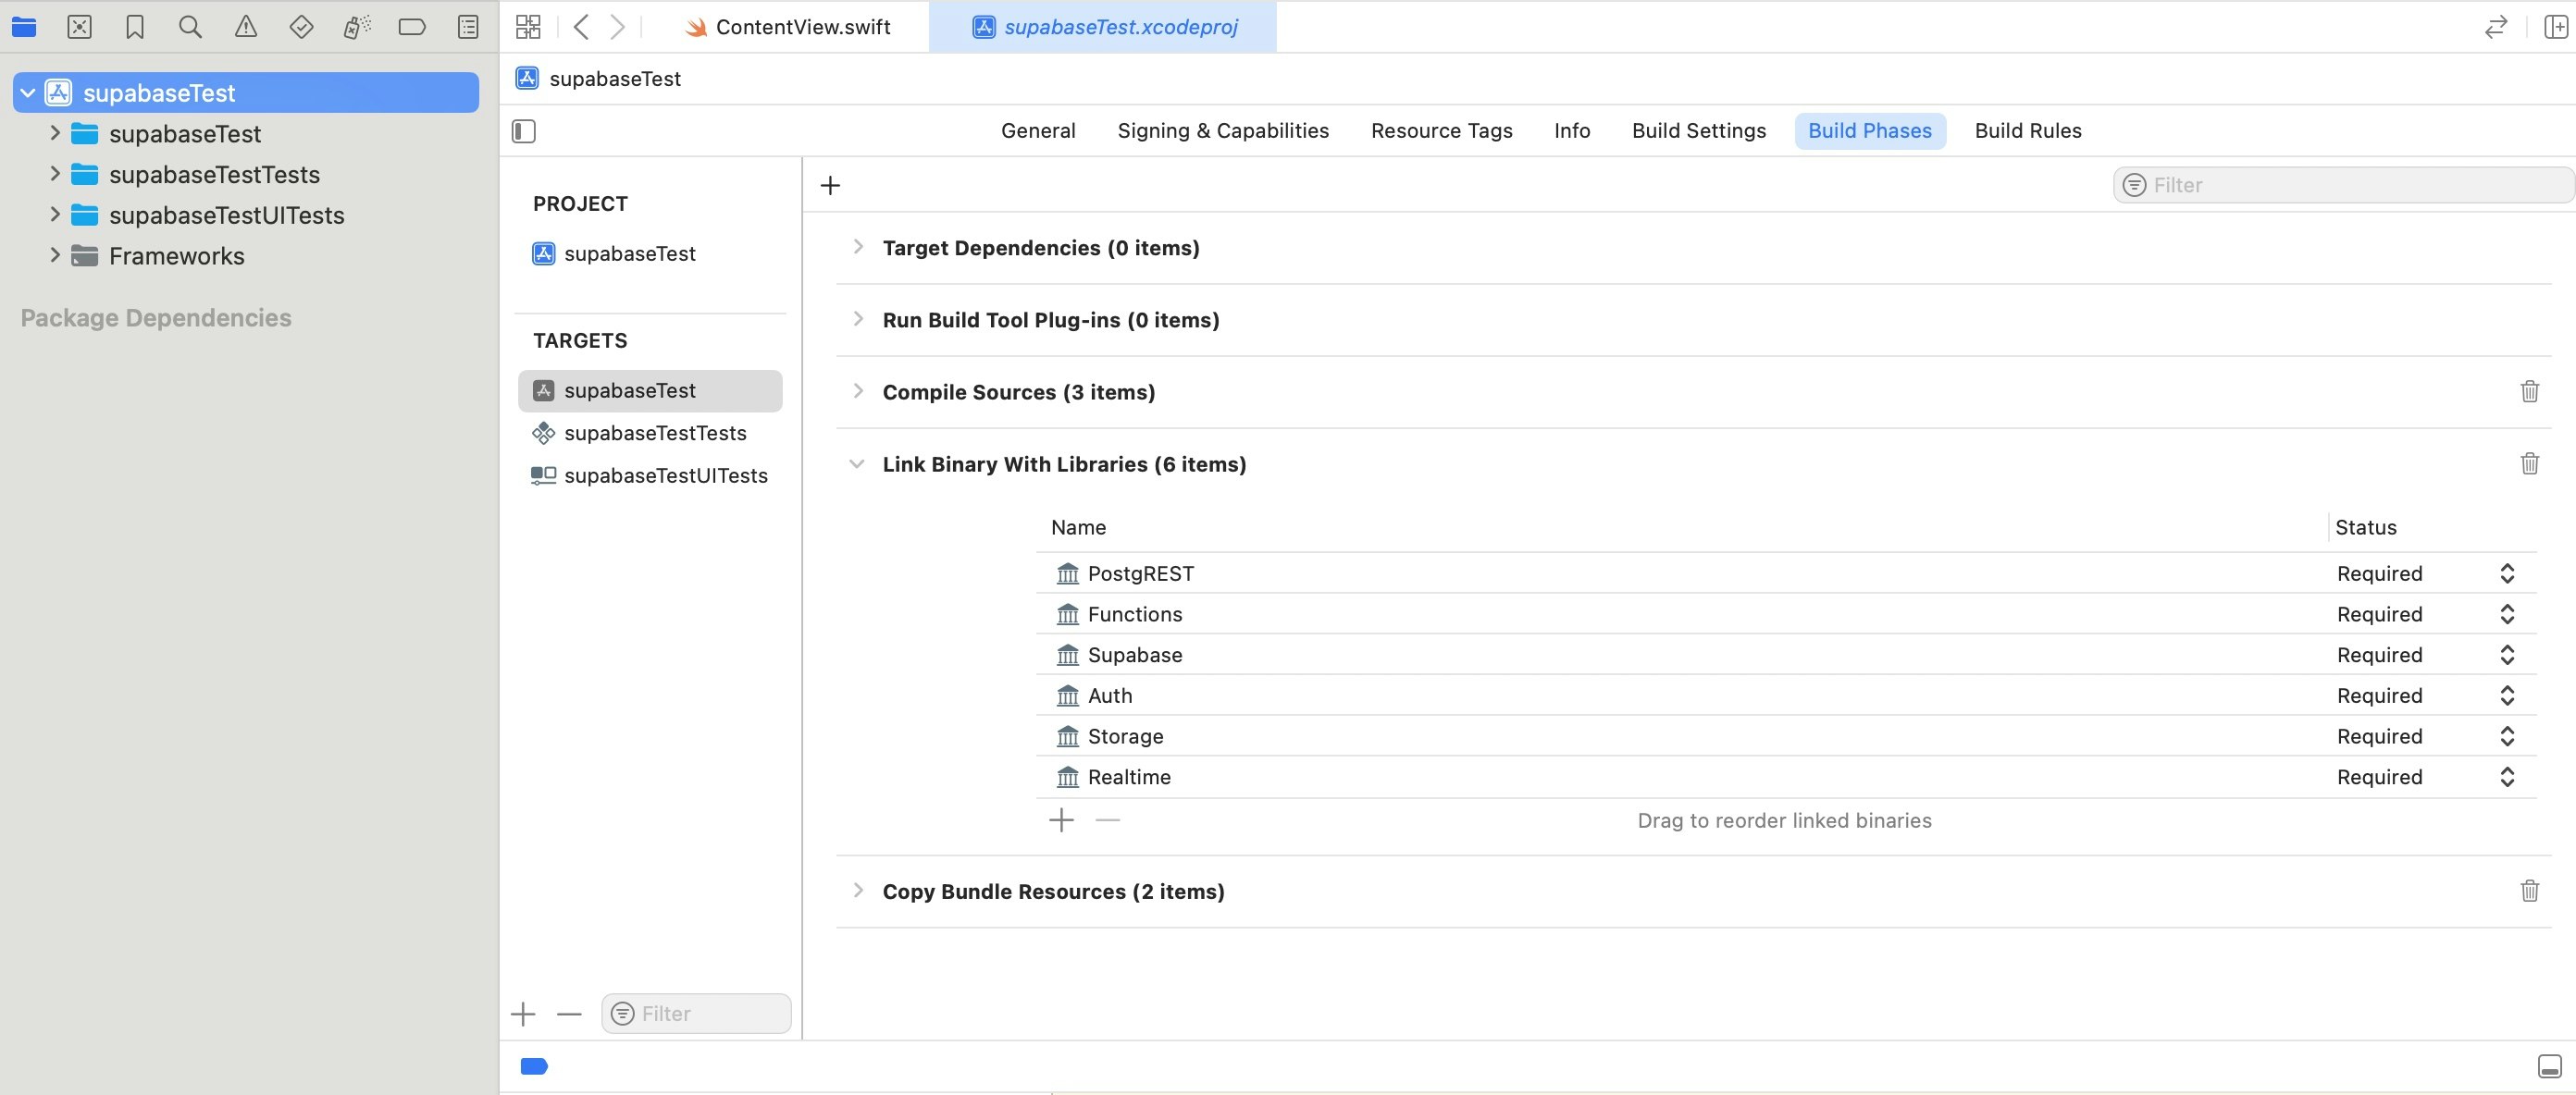Open the Find navigator magnifier icon

coord(190,27)
